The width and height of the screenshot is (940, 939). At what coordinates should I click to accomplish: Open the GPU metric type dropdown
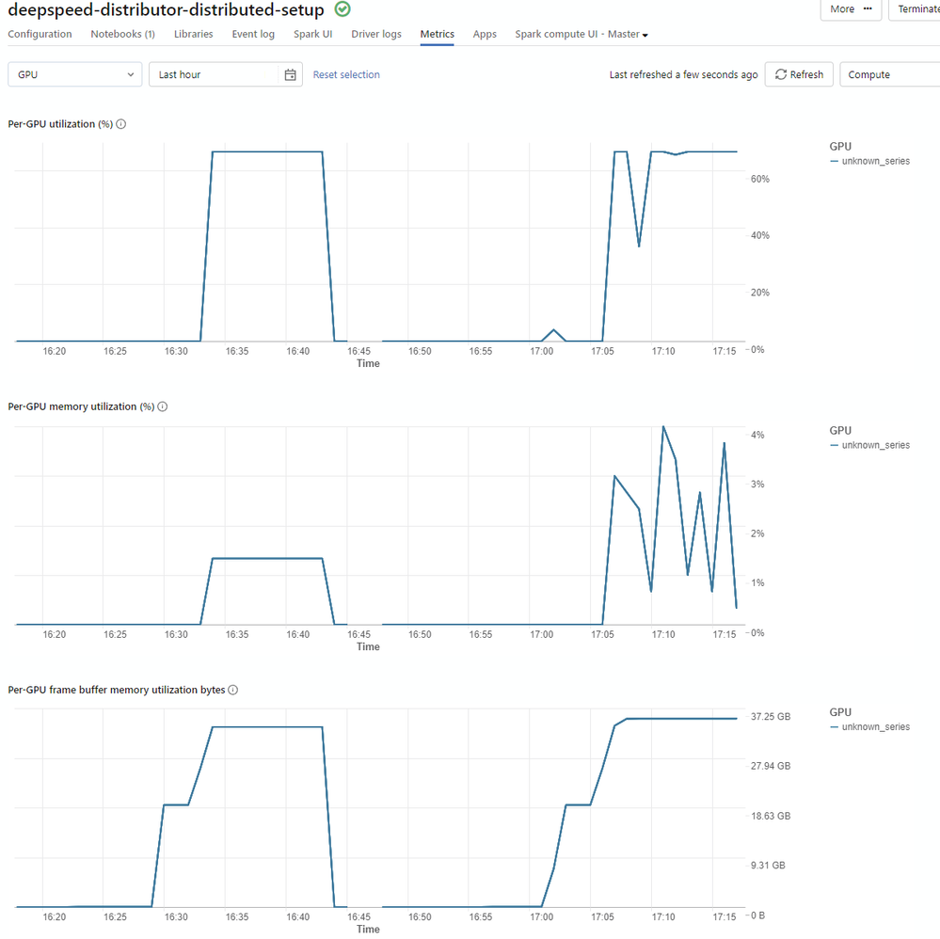pos(75,75)
